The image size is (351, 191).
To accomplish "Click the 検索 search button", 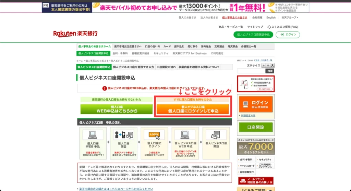I will pos(270,71).
